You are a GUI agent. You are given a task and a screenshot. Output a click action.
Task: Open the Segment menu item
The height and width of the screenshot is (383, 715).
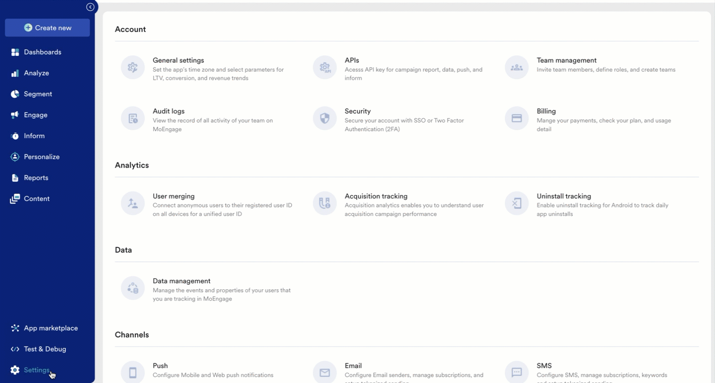pos(38,94)
